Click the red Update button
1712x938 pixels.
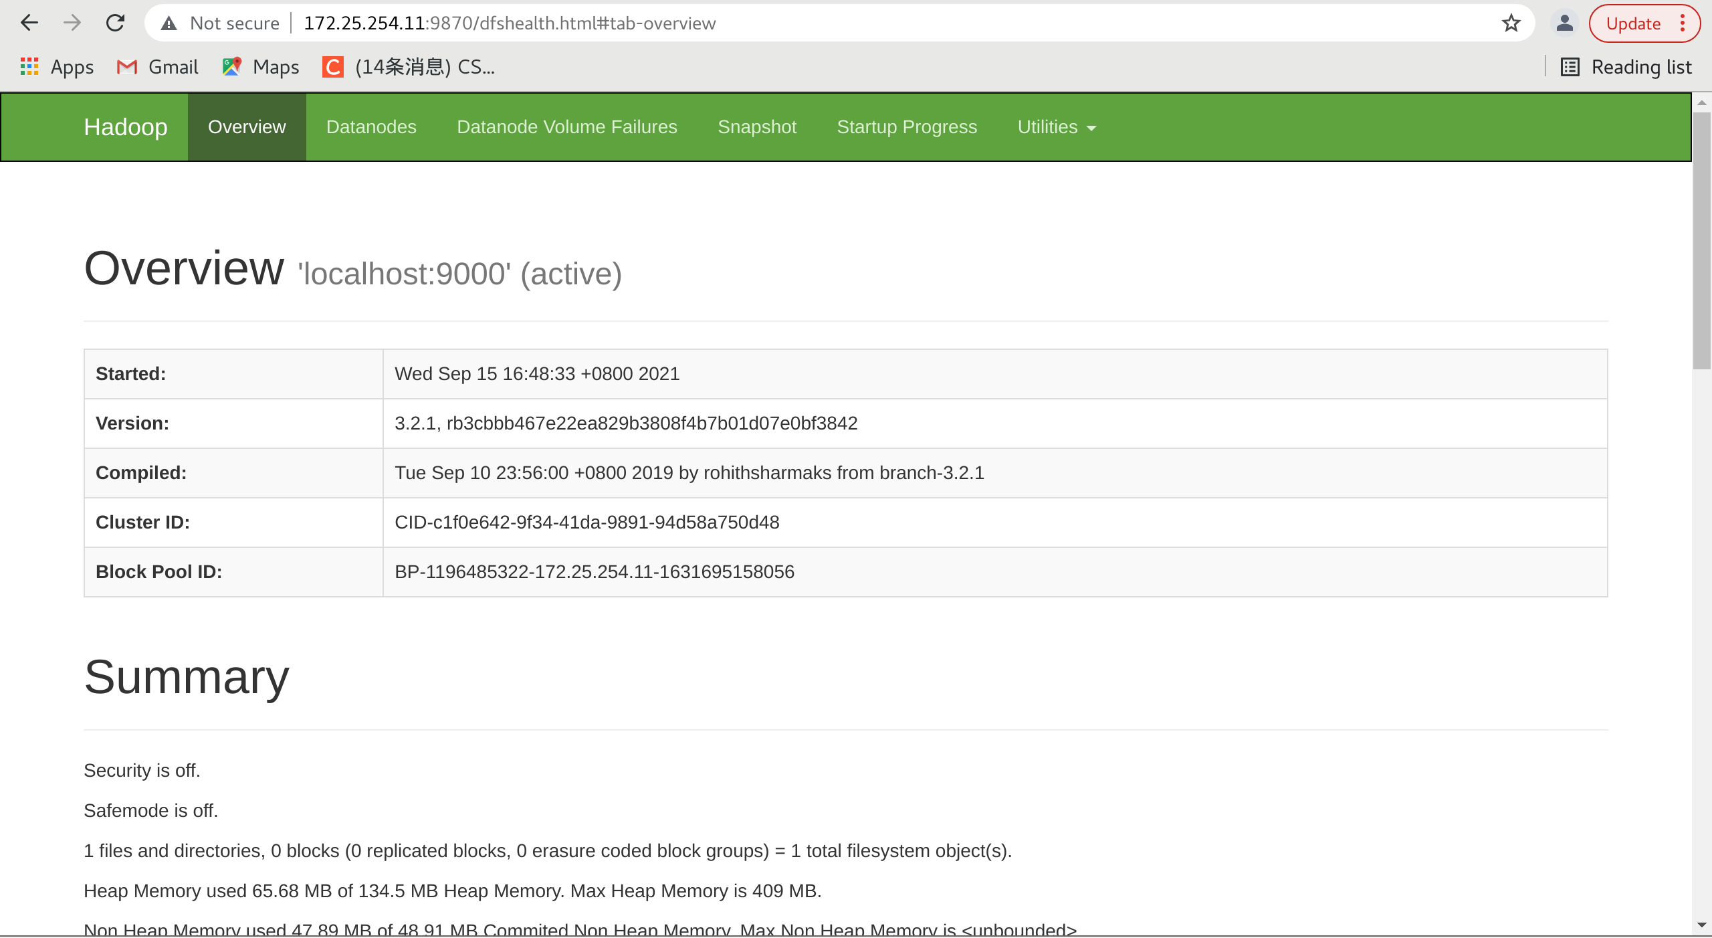(1632, 23)
